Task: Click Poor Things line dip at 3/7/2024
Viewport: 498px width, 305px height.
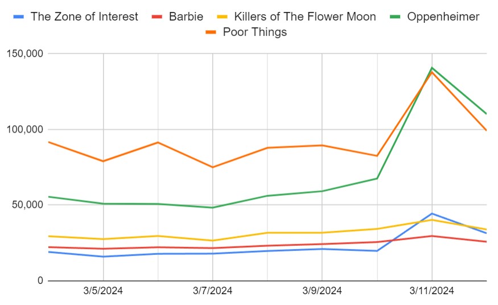Action: (x=212, y=167)
